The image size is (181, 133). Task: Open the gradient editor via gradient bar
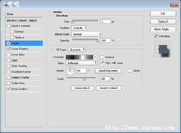(80, 57)
